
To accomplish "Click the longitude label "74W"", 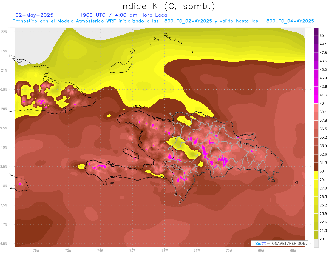I will coord(100,250).
